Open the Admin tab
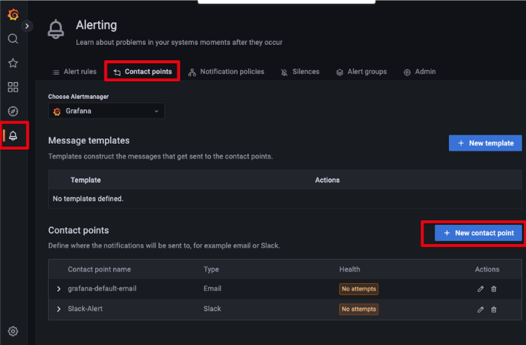The image size is (526, 345). tap(420, 72)
